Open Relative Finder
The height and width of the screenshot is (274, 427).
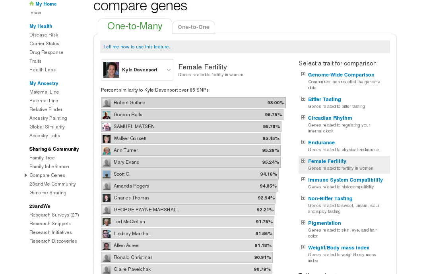click(46, 109)
